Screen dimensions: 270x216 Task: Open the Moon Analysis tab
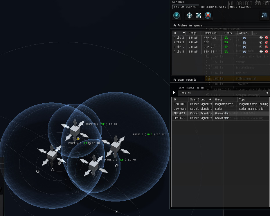pos(241,7)
